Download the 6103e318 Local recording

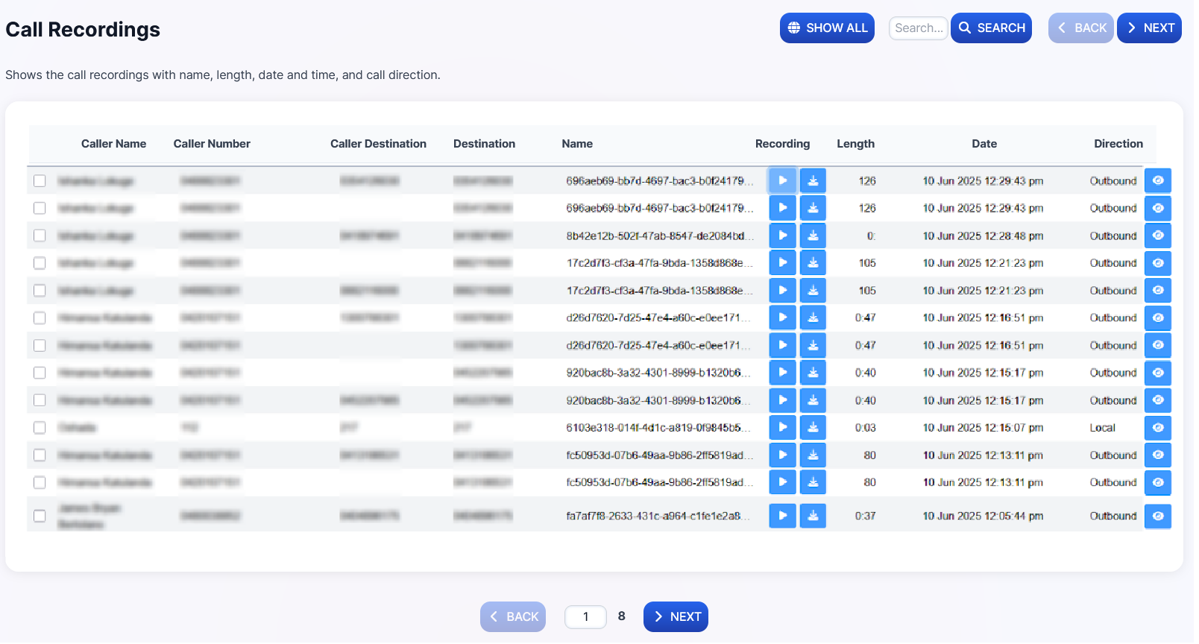813,427
